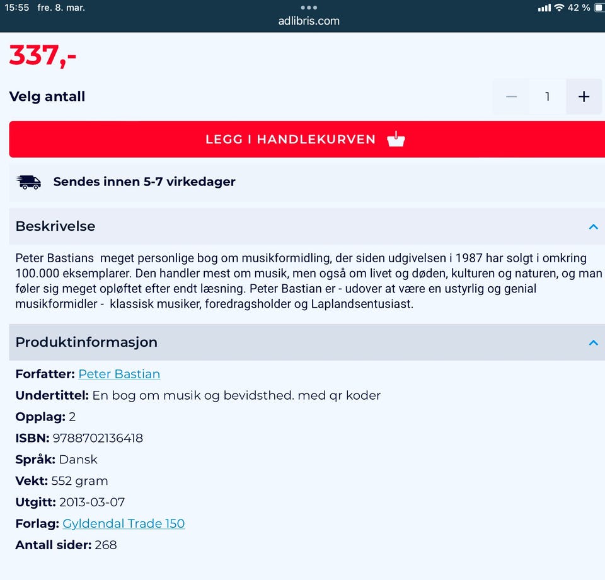Tap the clock showing 15:55
The width and height of the screenshot is (605, 580).
(16, 8)
